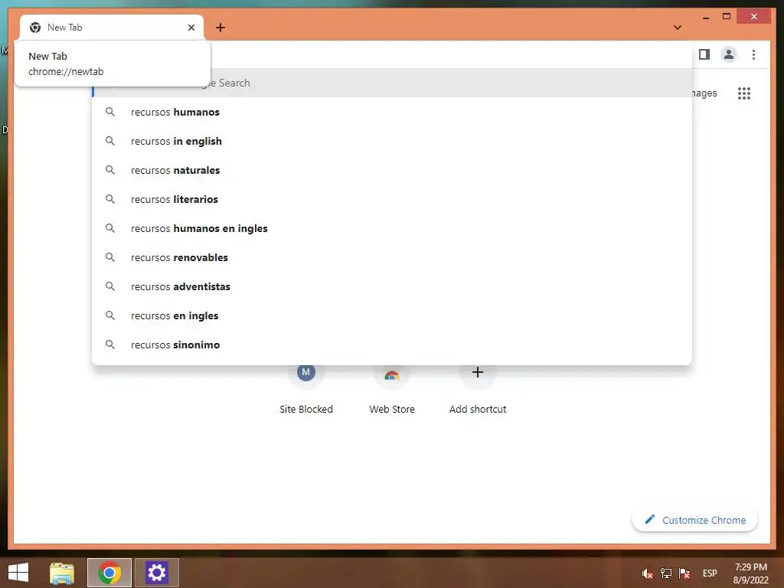Viewport: 784px width, 588px height.
Task: Close the New Tab tab
Action: tap(191, 28)
